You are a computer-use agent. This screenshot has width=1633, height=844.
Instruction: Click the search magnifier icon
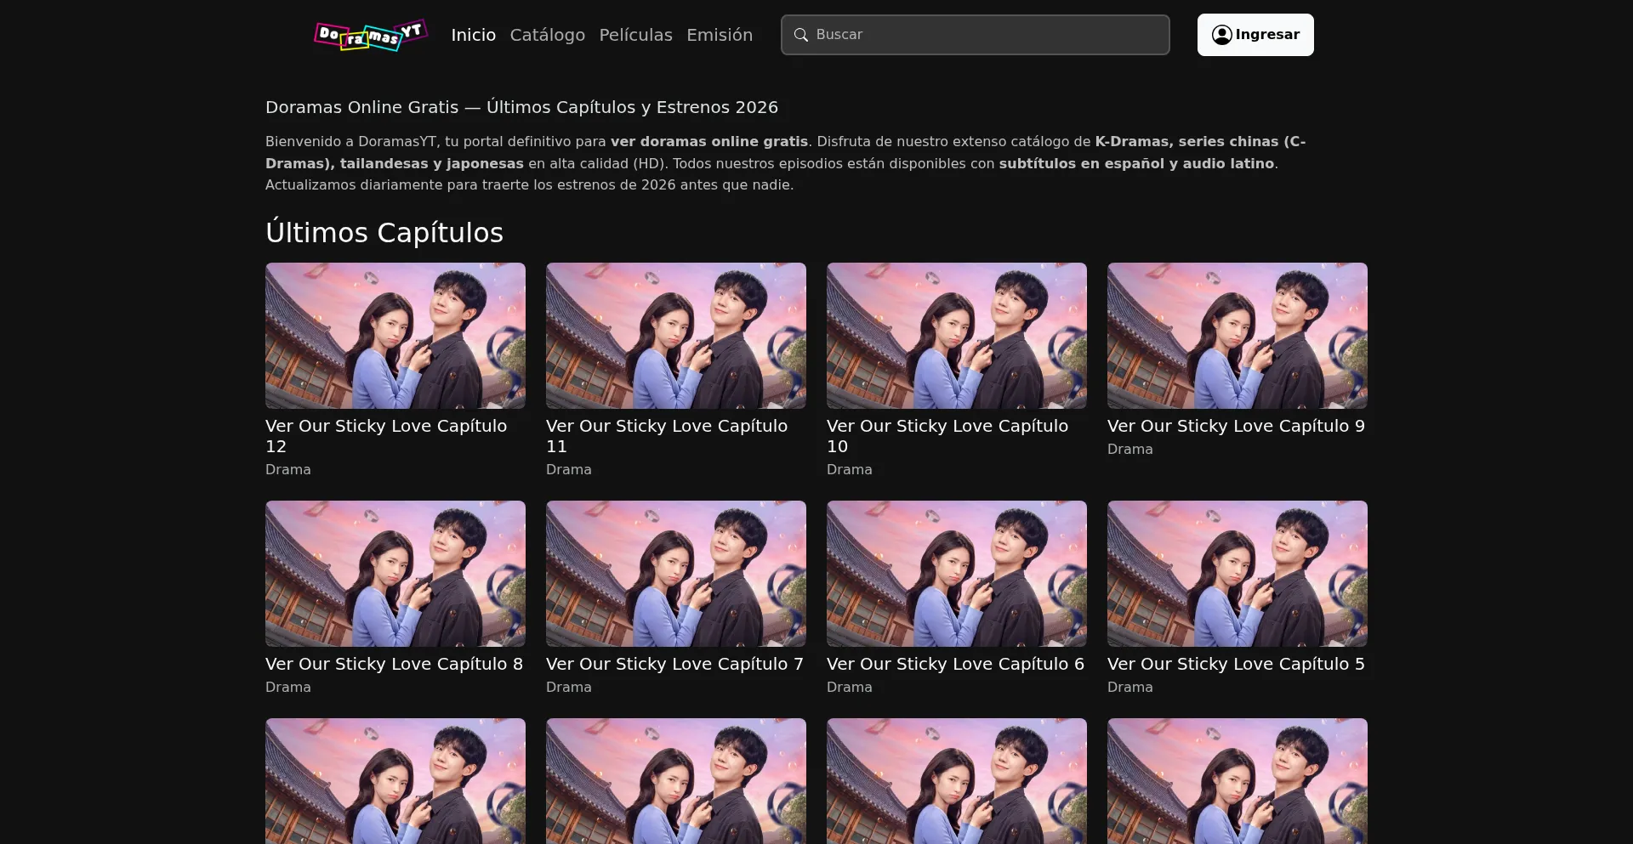[x=800, y=35]
